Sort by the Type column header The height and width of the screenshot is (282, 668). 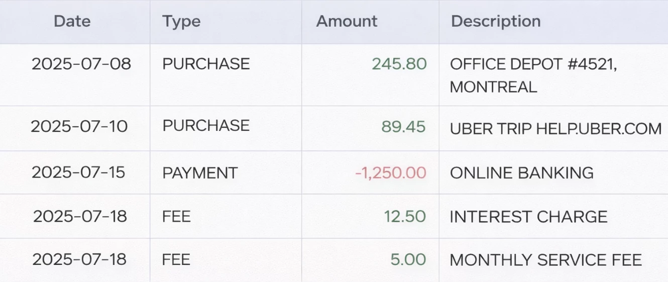point(181,21)
